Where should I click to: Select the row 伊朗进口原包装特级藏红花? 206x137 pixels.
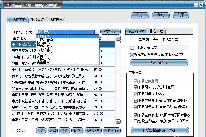click(x=63, y=76)
